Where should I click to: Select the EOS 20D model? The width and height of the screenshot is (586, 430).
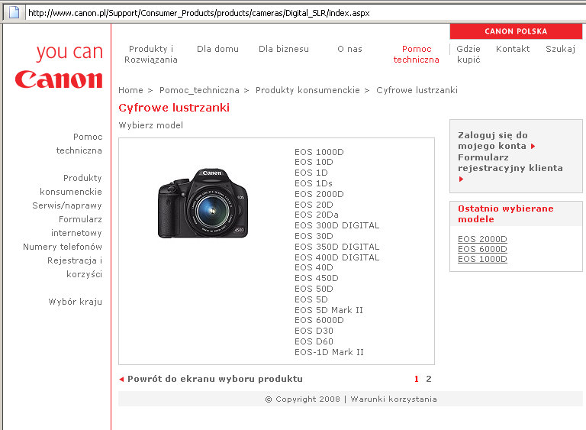point(314,205)
